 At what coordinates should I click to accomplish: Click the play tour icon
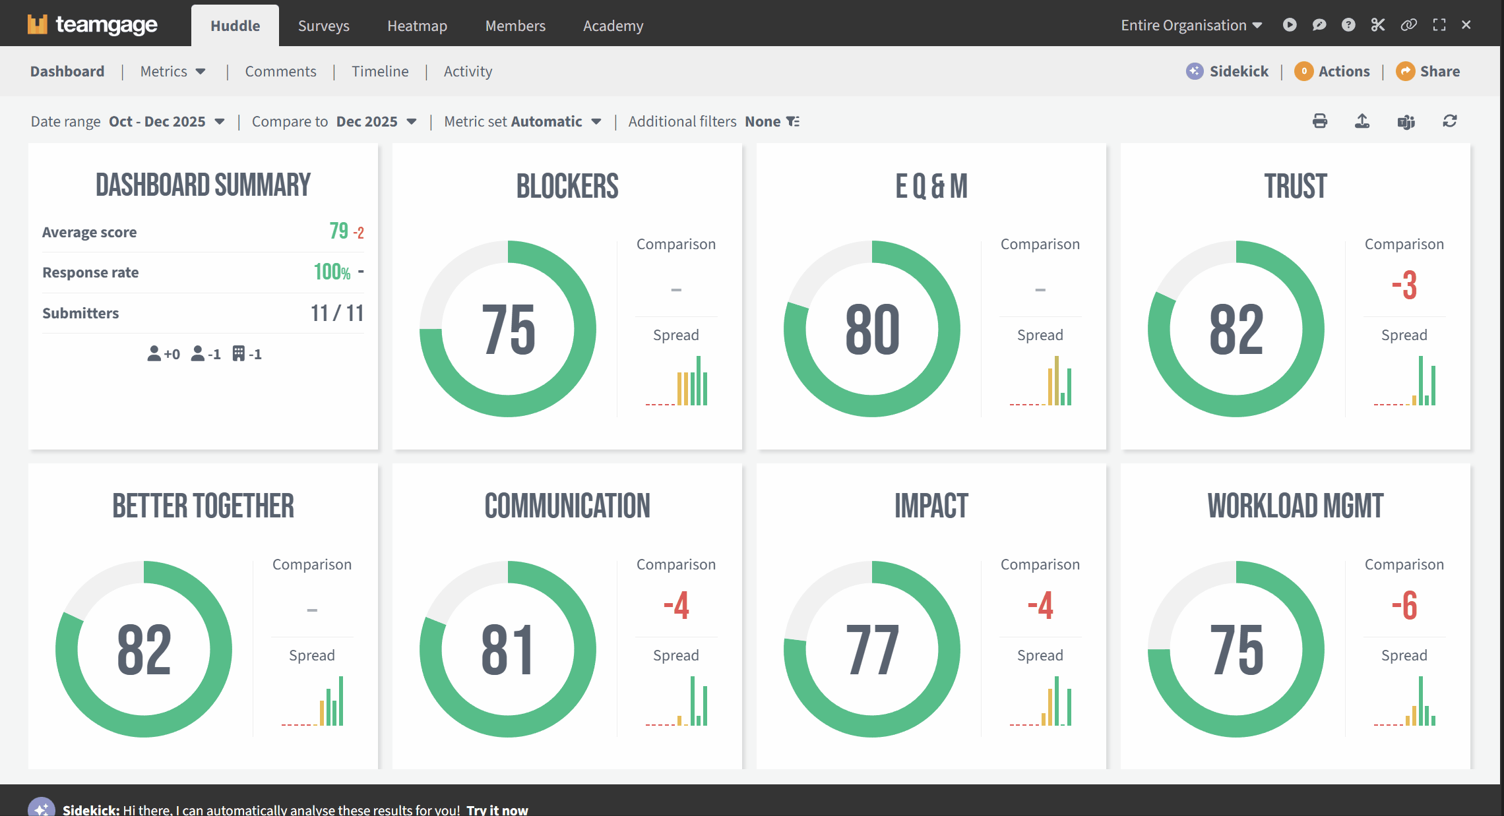[1290, 25]
